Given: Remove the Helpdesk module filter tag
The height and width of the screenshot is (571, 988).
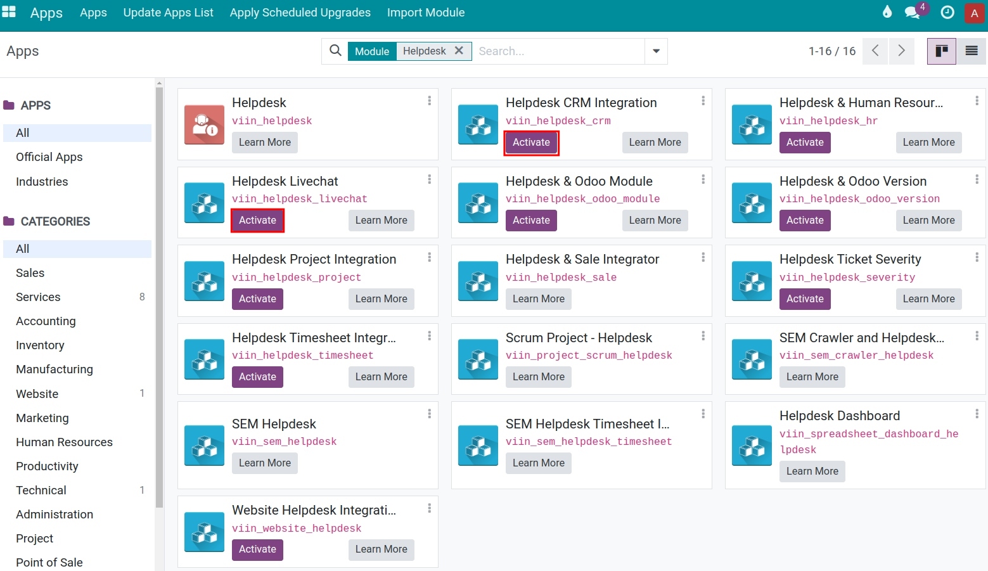Looking at the screenshot, I should point(459,51).
